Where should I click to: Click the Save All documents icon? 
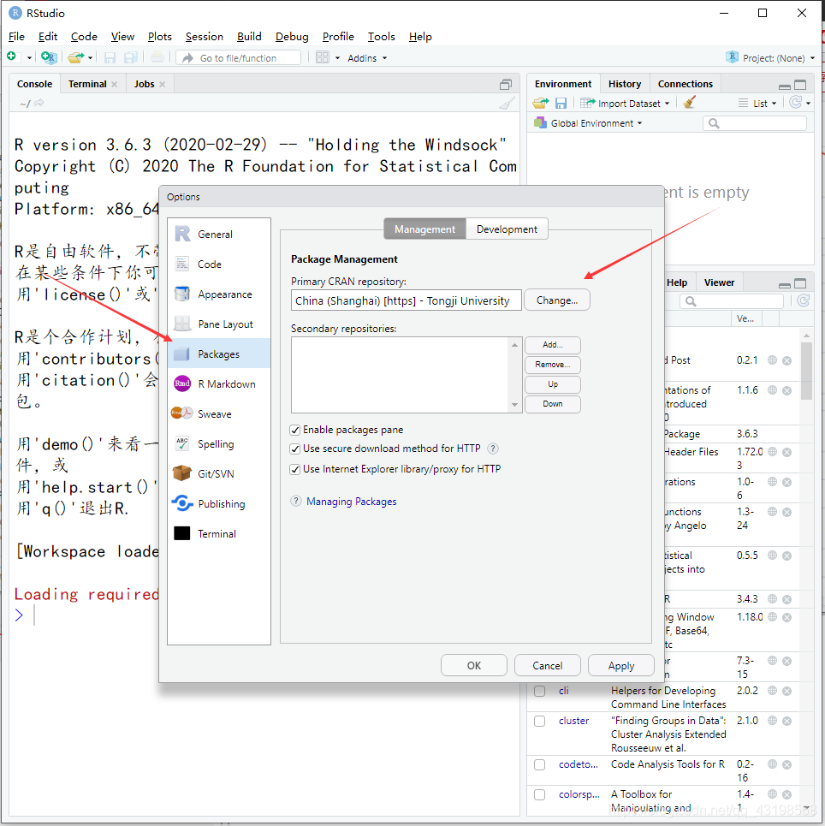pyautogui.click(x=131, y=57)
